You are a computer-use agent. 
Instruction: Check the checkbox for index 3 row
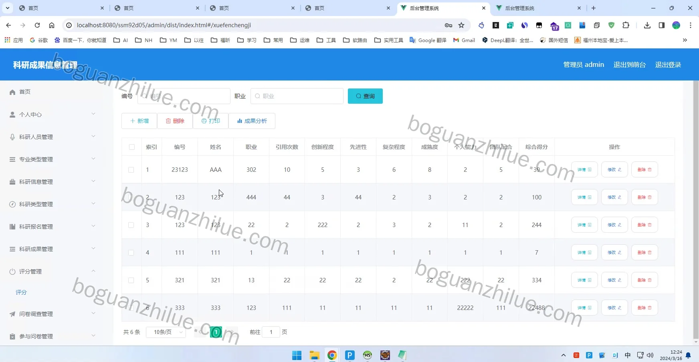coord(131,225)
